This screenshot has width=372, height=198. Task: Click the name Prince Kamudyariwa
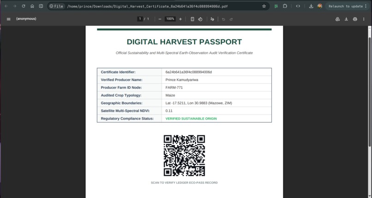182,80
